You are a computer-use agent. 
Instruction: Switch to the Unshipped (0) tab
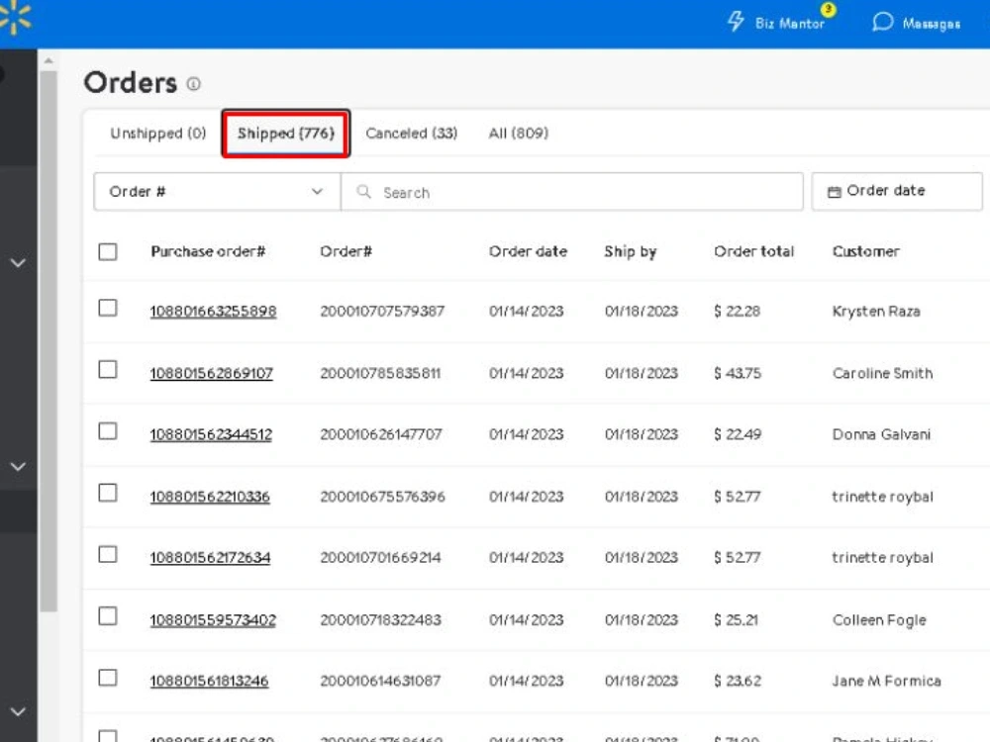click(157, 134)
